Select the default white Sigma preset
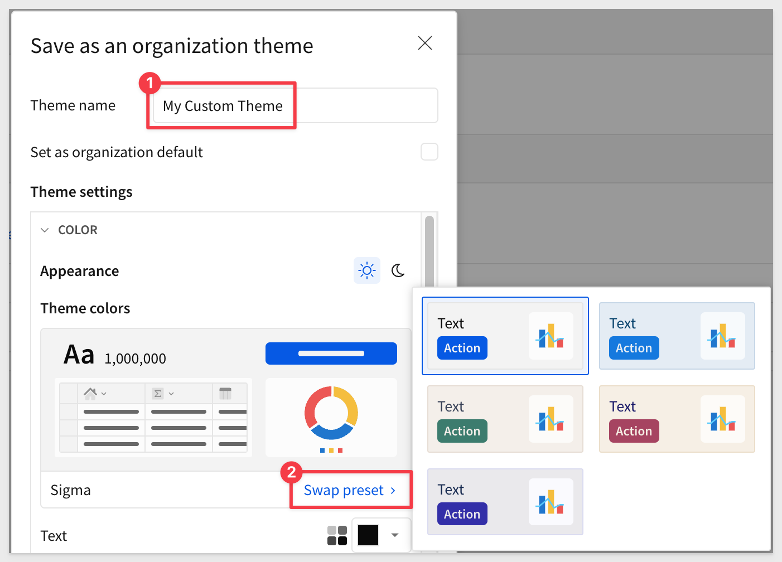 (x=505, y=336)
